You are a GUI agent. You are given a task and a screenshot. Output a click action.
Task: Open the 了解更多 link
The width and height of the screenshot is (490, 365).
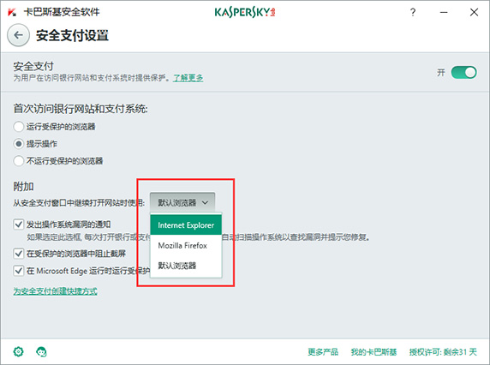188,78
